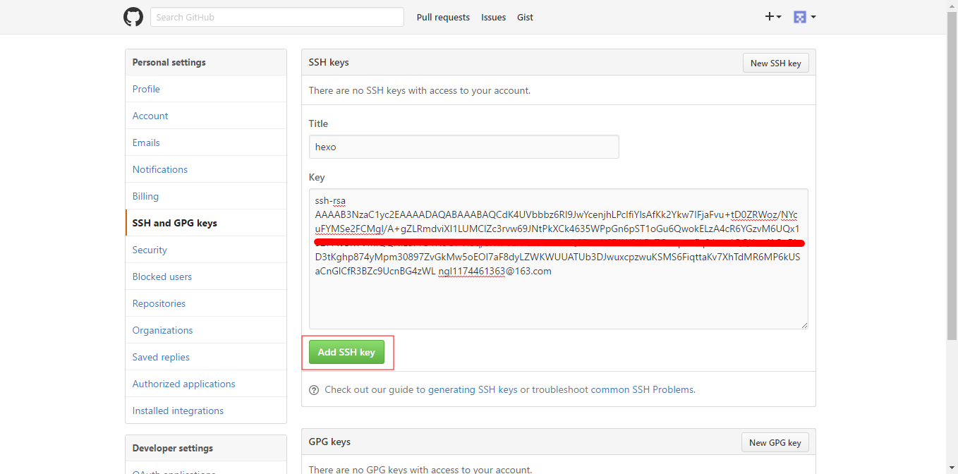Focus the Search GitHub field
This screenshot has width=958, height=474.
click(277, 17)
